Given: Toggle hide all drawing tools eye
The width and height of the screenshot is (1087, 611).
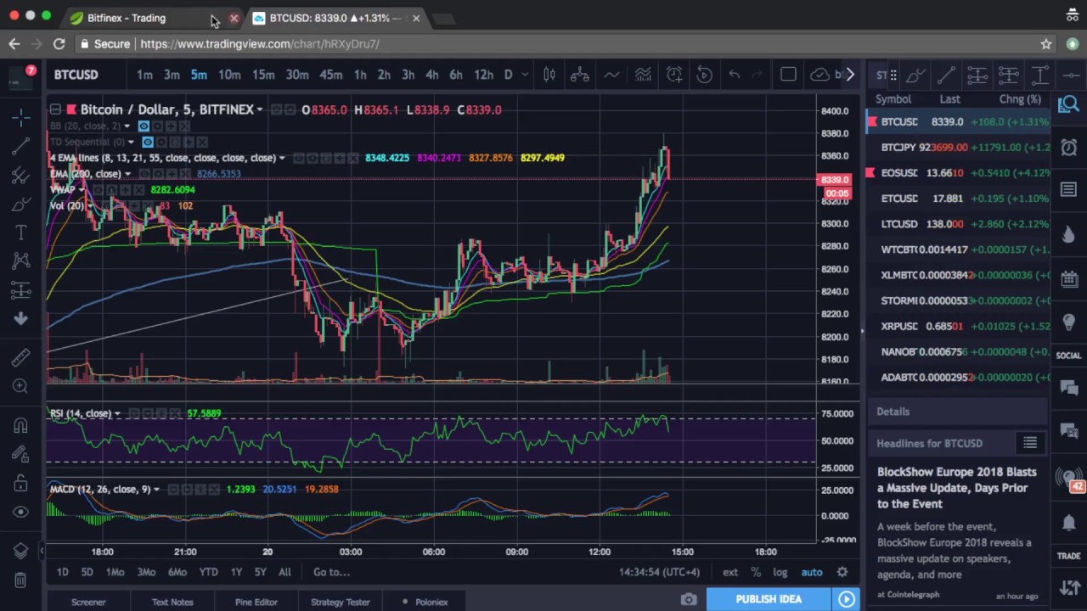Looking at the screenshot, I should pyautogui.click(x=20, y=512).
